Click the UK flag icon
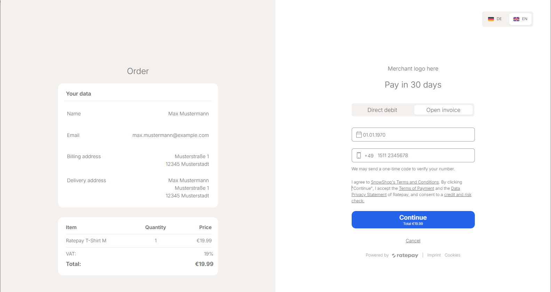The width and height of the screenshot is (551, 292). click(516, 19)
